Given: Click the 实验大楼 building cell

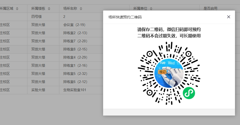Looking at the screenshot, I should pos(38,90).
